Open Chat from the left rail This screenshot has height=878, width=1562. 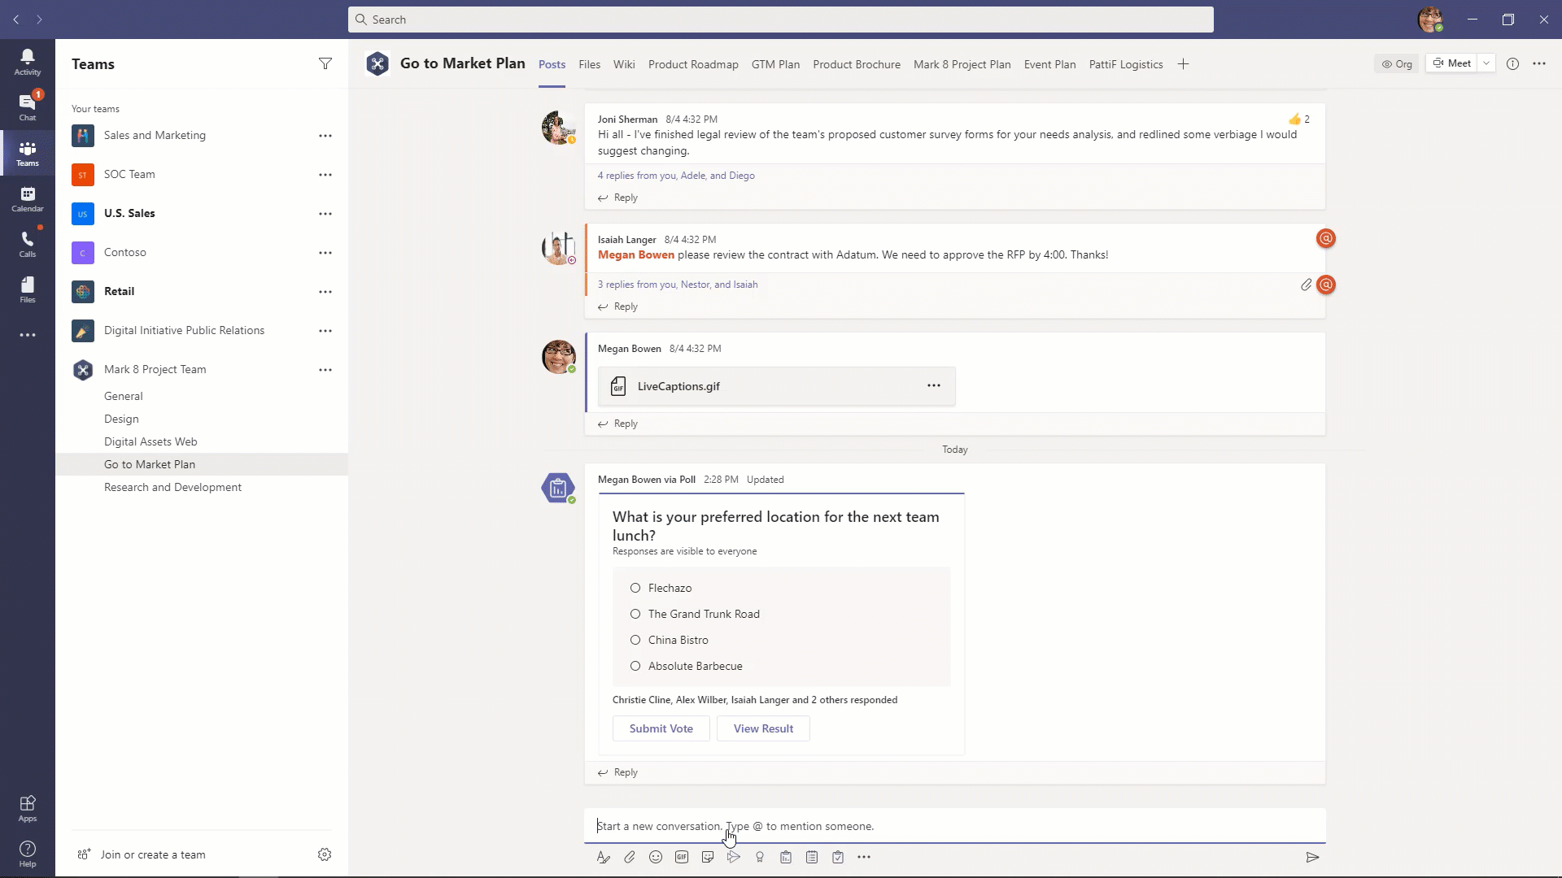point(28,106)
